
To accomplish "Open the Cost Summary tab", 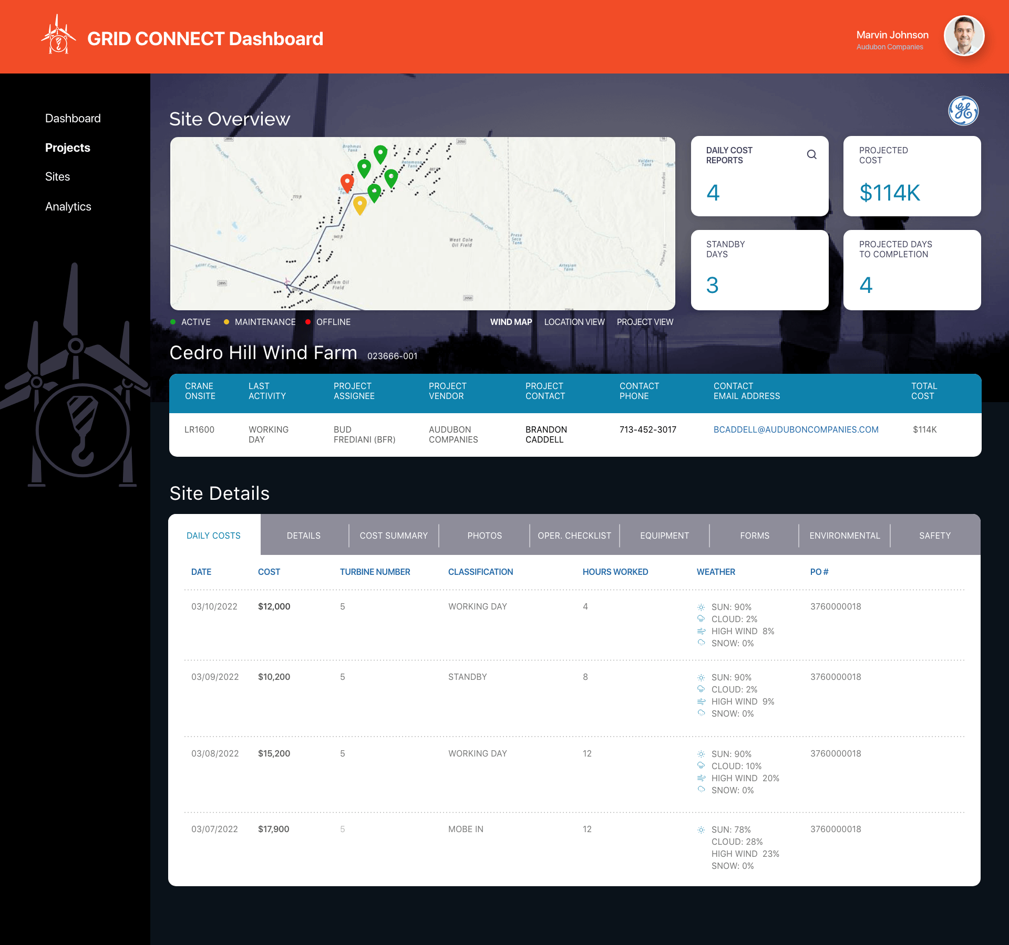I will (x=394, y=535).
